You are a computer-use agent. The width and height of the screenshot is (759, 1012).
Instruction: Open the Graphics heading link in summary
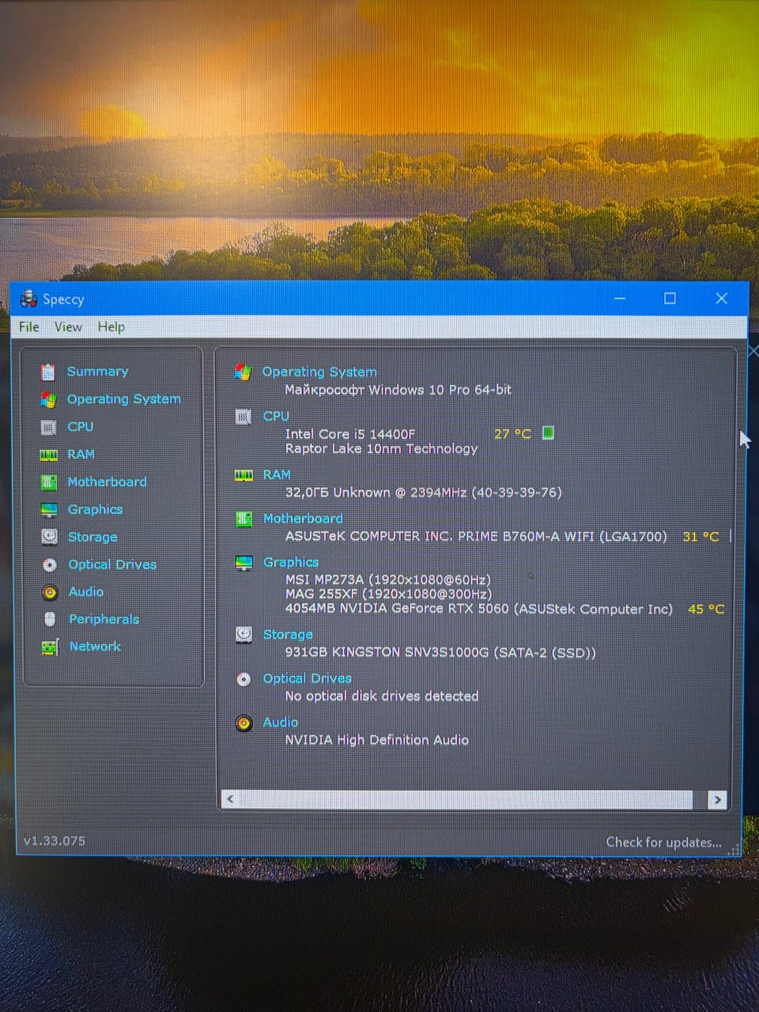point(291,562)
